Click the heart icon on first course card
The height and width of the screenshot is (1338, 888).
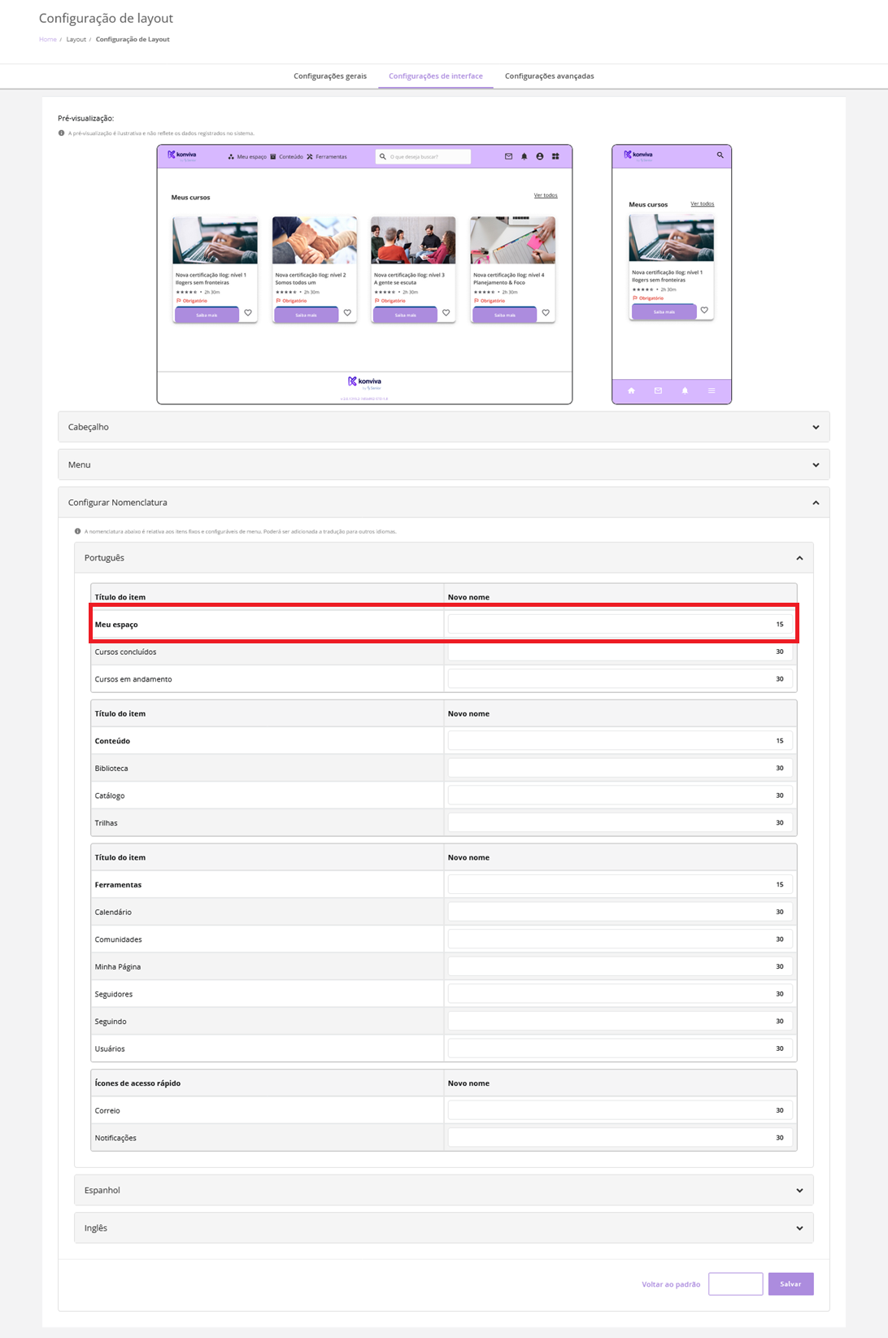(248, 312)
